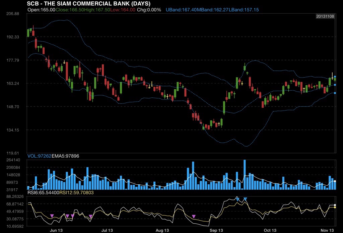Click the 89973 volume axis label
The image size is (343, 233).
(12, 182)
